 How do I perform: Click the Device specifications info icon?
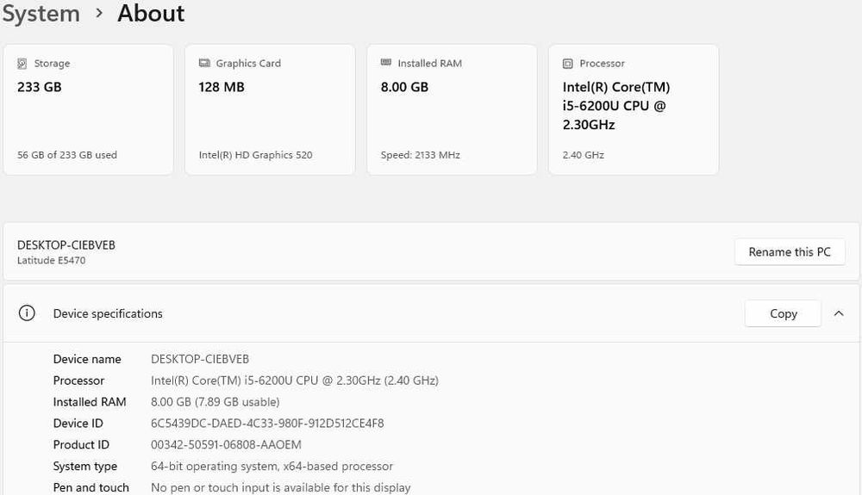[27, 313]
